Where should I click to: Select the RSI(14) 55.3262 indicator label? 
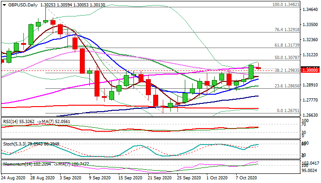click(x=19, y=122)
